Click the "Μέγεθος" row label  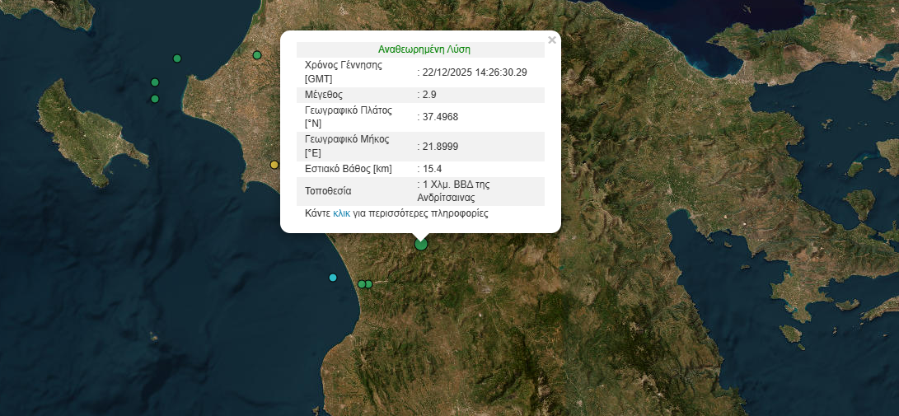(x=324, y=95)
